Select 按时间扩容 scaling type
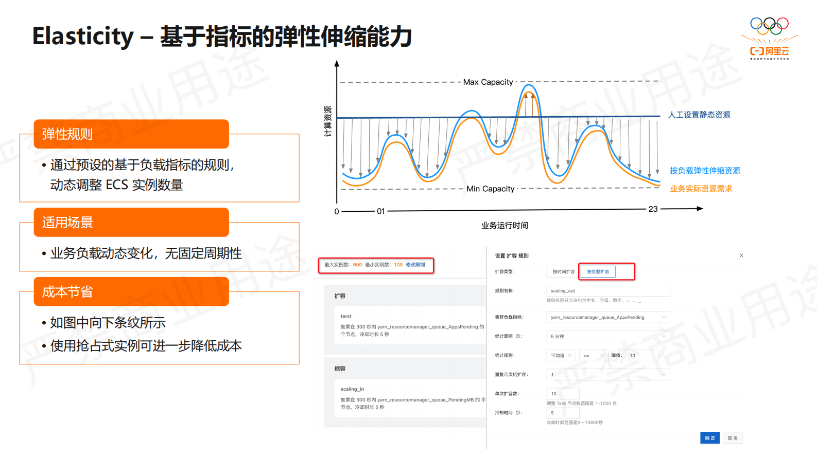This screenshot has width=817, height=459. [563, 272]
